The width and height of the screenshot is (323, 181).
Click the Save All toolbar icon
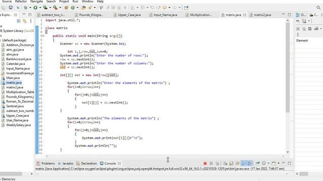(4, 8)
